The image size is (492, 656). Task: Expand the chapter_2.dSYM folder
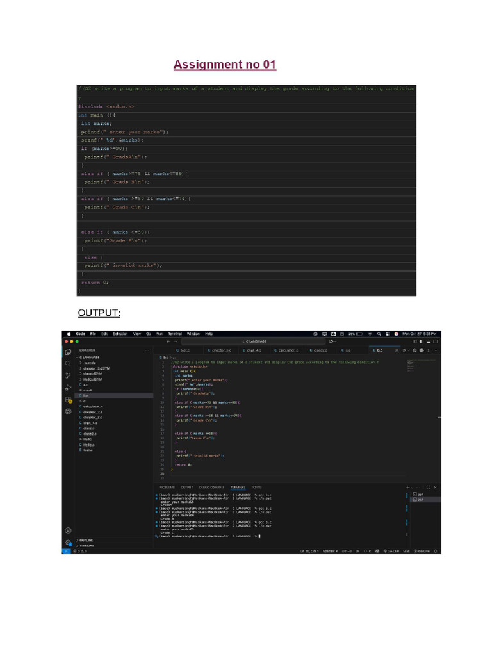[x=95, y=368]
